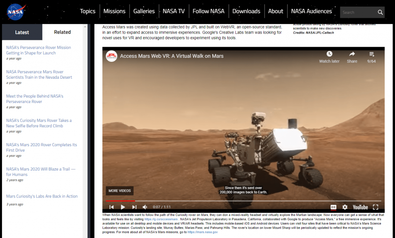Screen dimensions: 395x238
Task: Enable closed captions with the CC button
Action: pyautogui.click(x=334, y=207)
